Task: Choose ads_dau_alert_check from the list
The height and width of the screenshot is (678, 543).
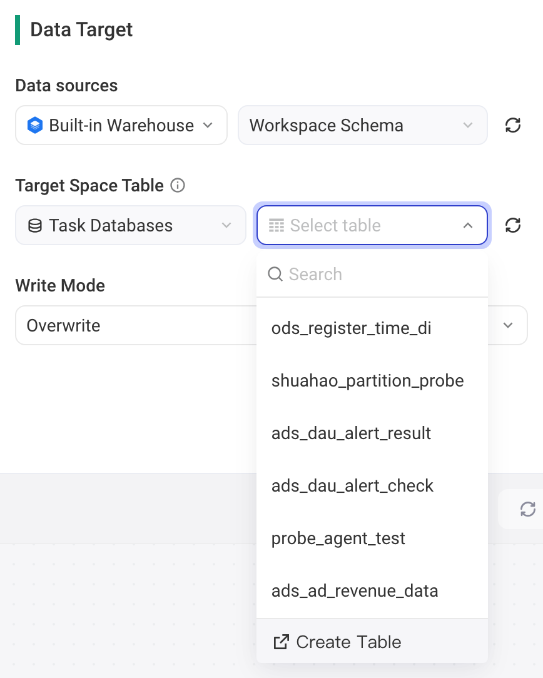Action: (x=372, y=486)
